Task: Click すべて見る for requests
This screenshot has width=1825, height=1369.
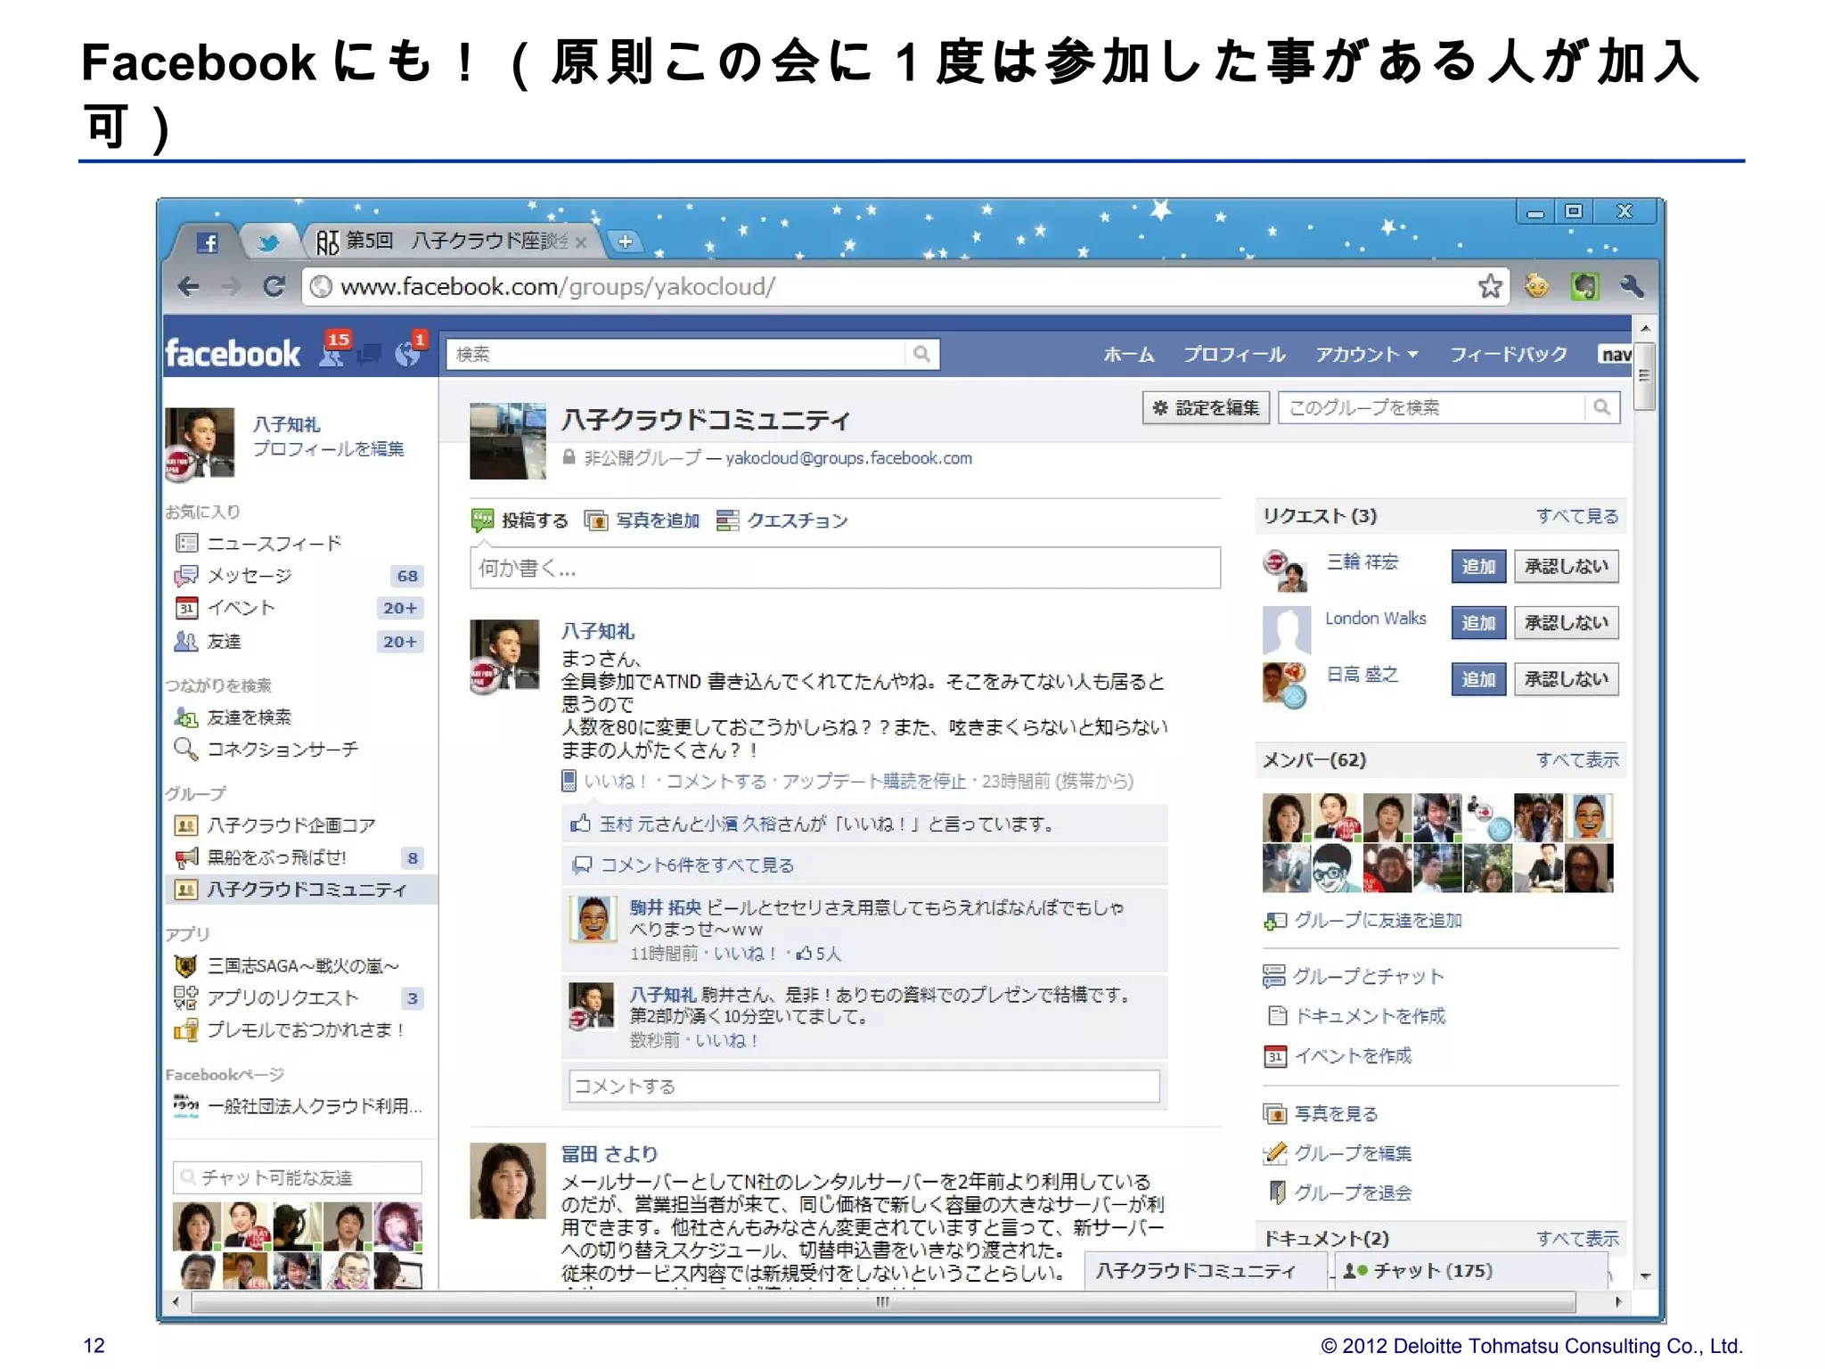Action: pyautogui.click(x=1577, y=516)
